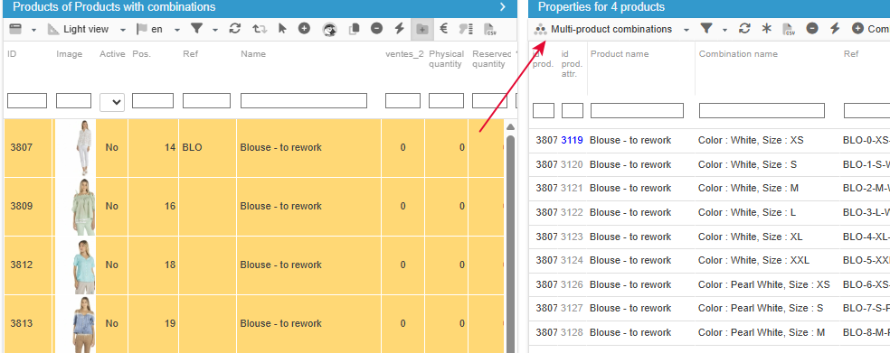
Task: Click the Name column header
Action: [x=253, y=54]
